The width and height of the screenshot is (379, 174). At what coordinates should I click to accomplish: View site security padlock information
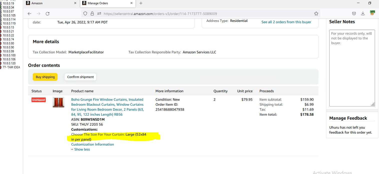(x=92, y=13)
